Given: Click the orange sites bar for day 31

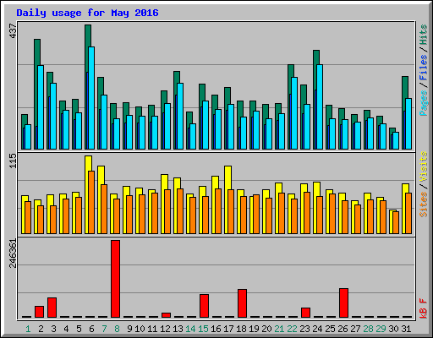Looking at the screenshot, I should (408, 213).
